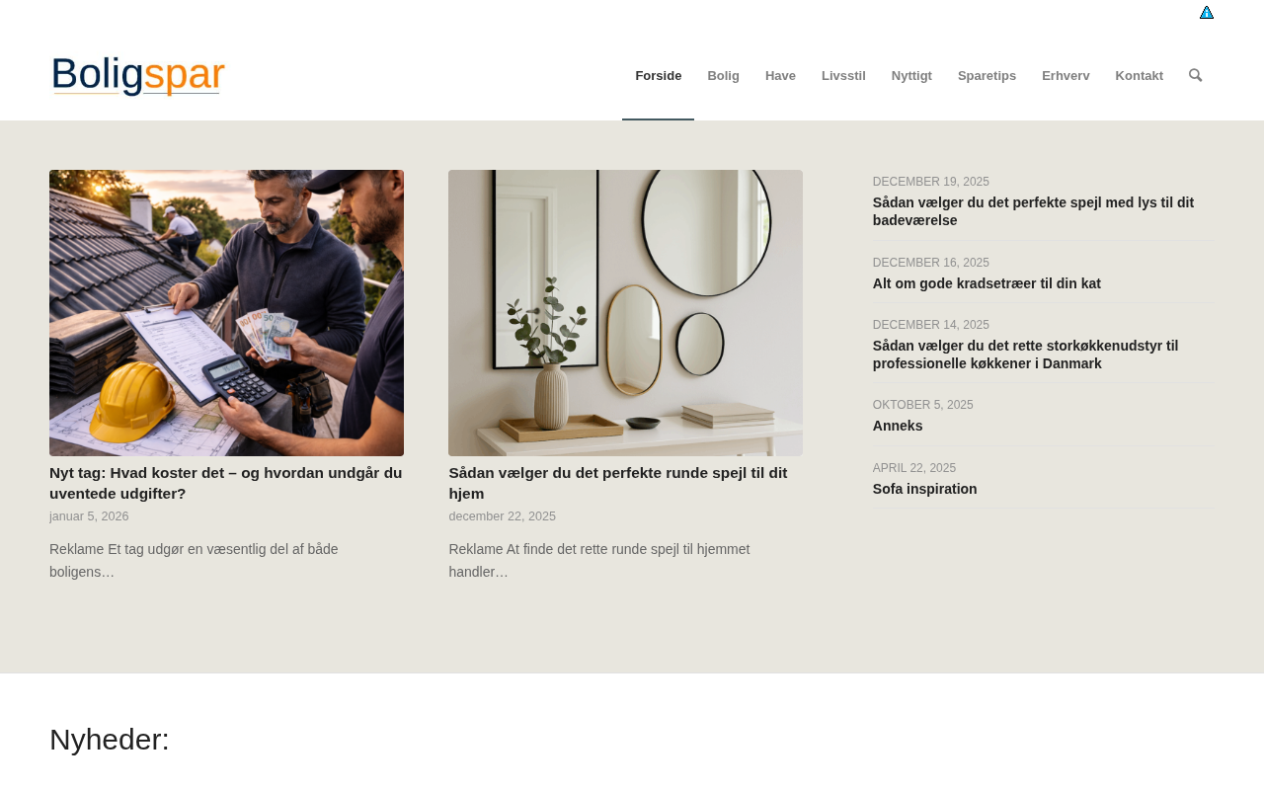
Task: Open the Erhverv menu item
Action: point(1066,76)
